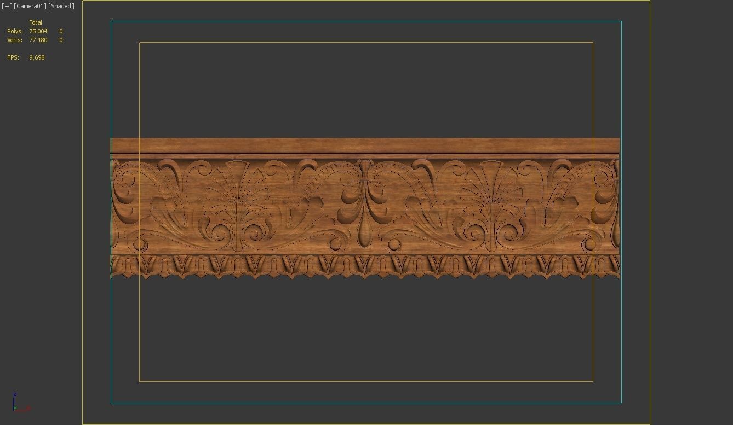Click the polys count '75 004'
Screen dimensions: 733x425
(x=38, y=31)
